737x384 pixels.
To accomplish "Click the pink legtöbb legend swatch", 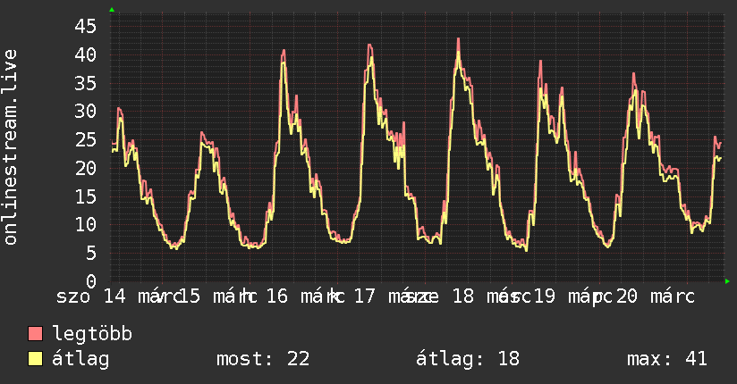I will 35,333.
